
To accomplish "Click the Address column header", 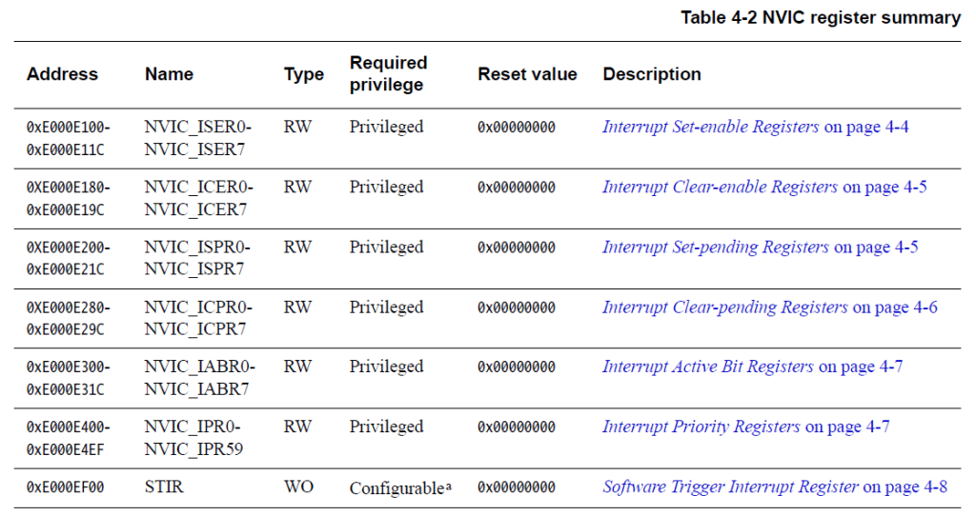I will 62,74.
